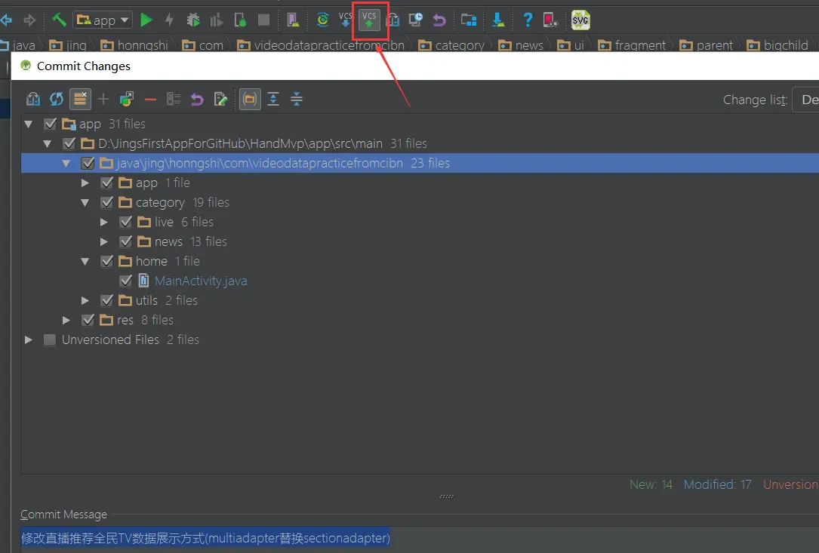Uncheck the MainActivity.java checkbox
Screen dimensions: 819x553
[126, 281]
